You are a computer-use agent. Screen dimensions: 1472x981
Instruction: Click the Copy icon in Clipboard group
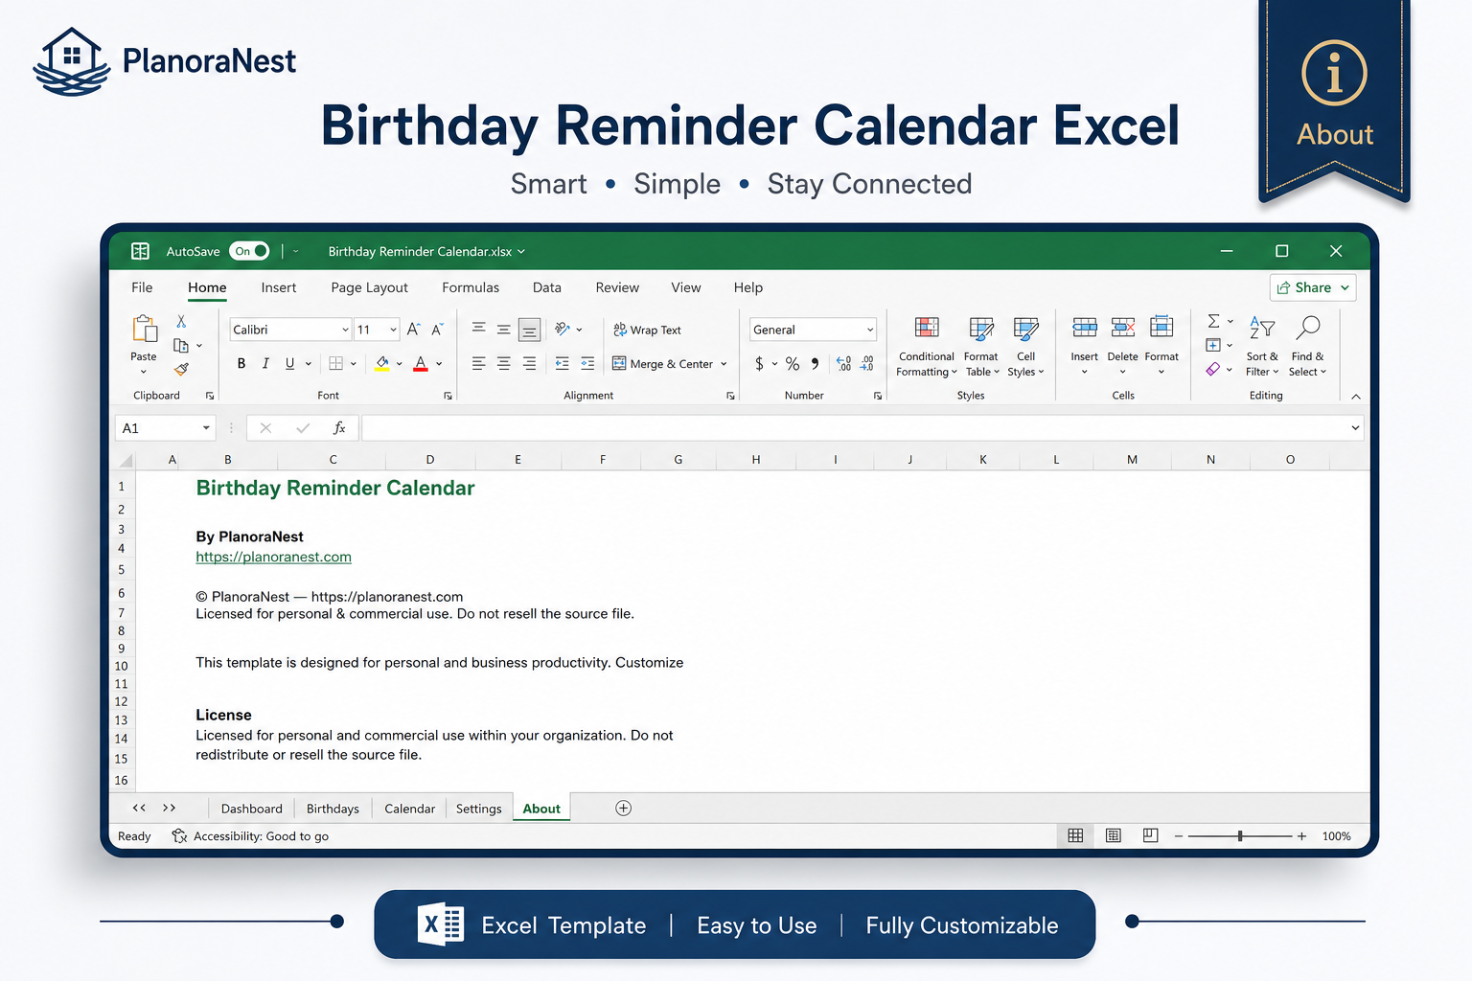(x=180, y=345)
